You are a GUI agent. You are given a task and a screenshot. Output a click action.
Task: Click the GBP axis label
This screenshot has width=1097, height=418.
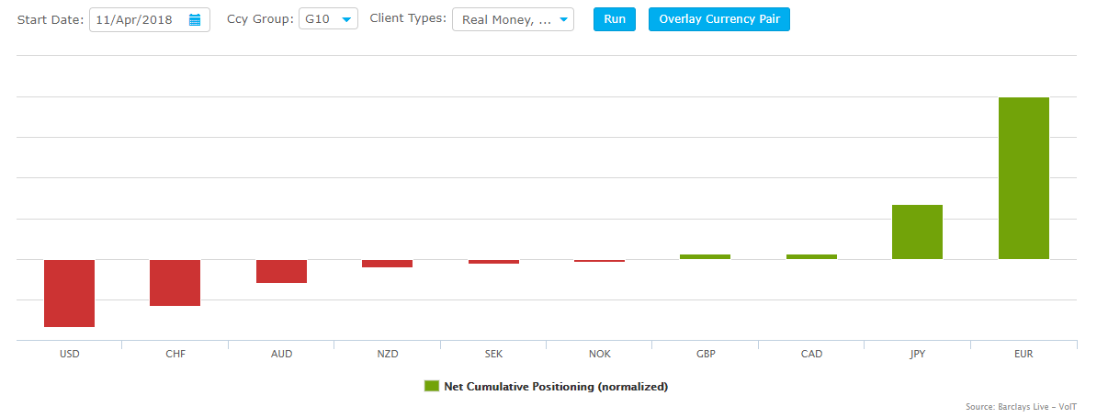point(706,355)
